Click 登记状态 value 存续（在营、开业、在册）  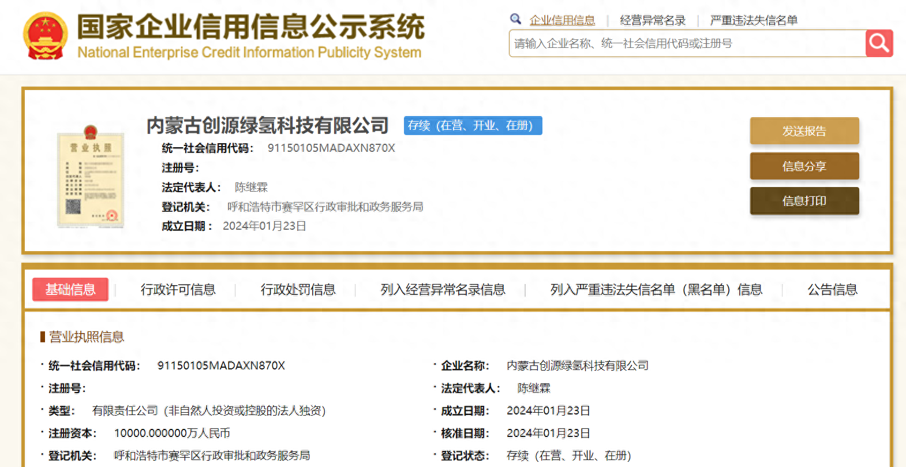tap(569, 456)
